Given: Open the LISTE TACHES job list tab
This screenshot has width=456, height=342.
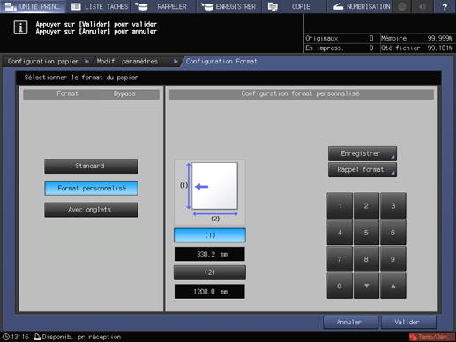Looking at the screenshot, I should coord(99,6).
